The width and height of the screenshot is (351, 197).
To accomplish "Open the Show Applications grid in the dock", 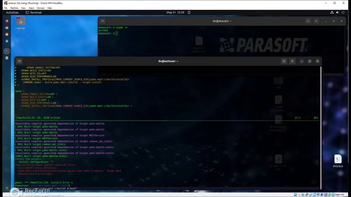I will click(x=7, y=188).
